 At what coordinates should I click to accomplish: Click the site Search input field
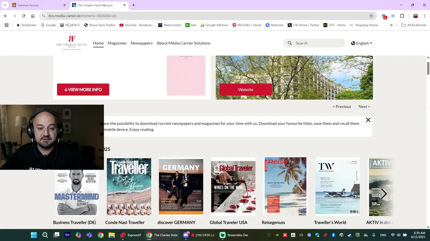coord(314,43)
